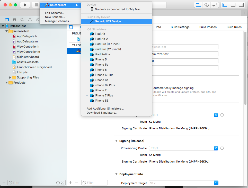Show info for Signing (Release) provisioning profile
The image size is (248, 188).
click(x=222, y=148)
